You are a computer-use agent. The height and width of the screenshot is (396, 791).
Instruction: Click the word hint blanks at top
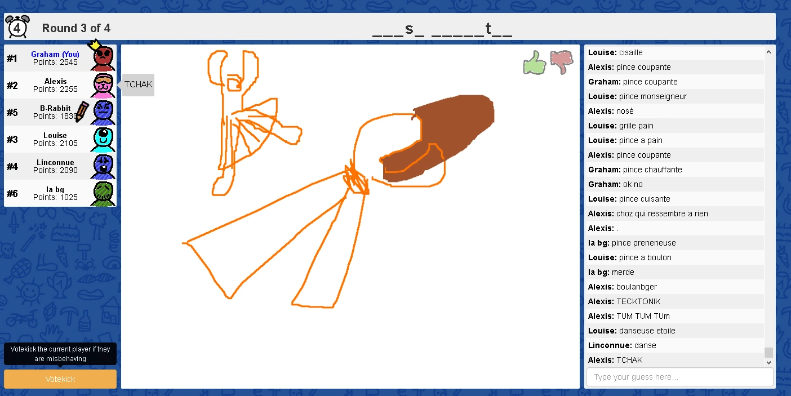click(x=442, y=28)
